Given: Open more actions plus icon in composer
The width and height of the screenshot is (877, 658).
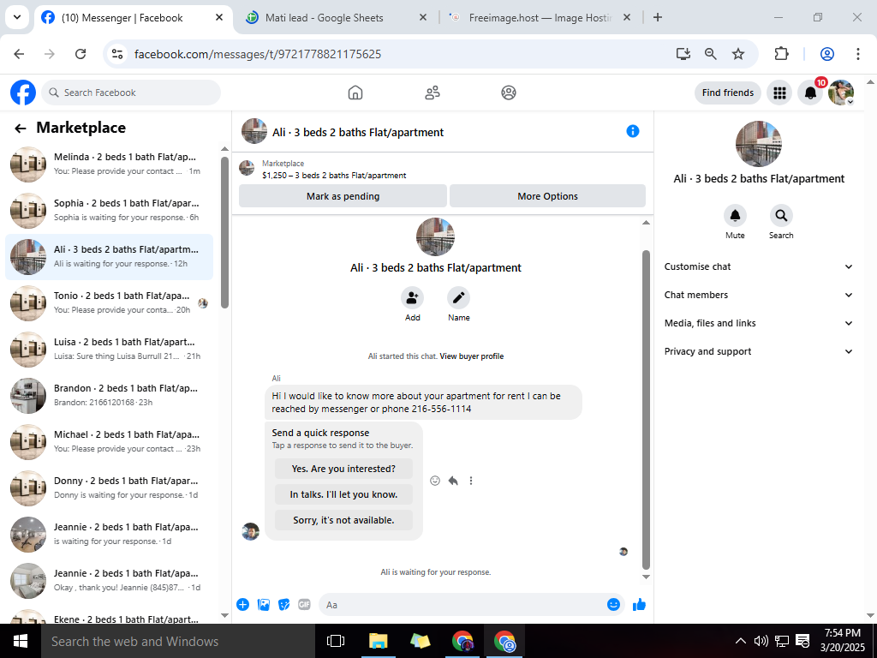Looking at the screenshot, I should tap(242, 604).
